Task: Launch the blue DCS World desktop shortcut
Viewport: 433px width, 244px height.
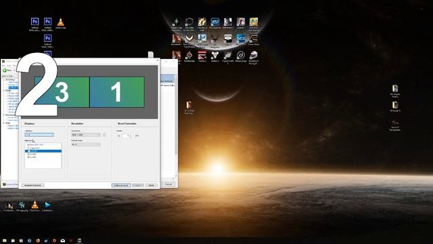Action: 241,39
